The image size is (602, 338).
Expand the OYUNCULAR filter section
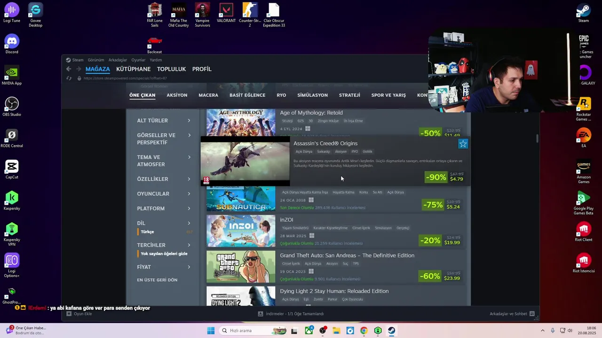[x=164, y=194]
